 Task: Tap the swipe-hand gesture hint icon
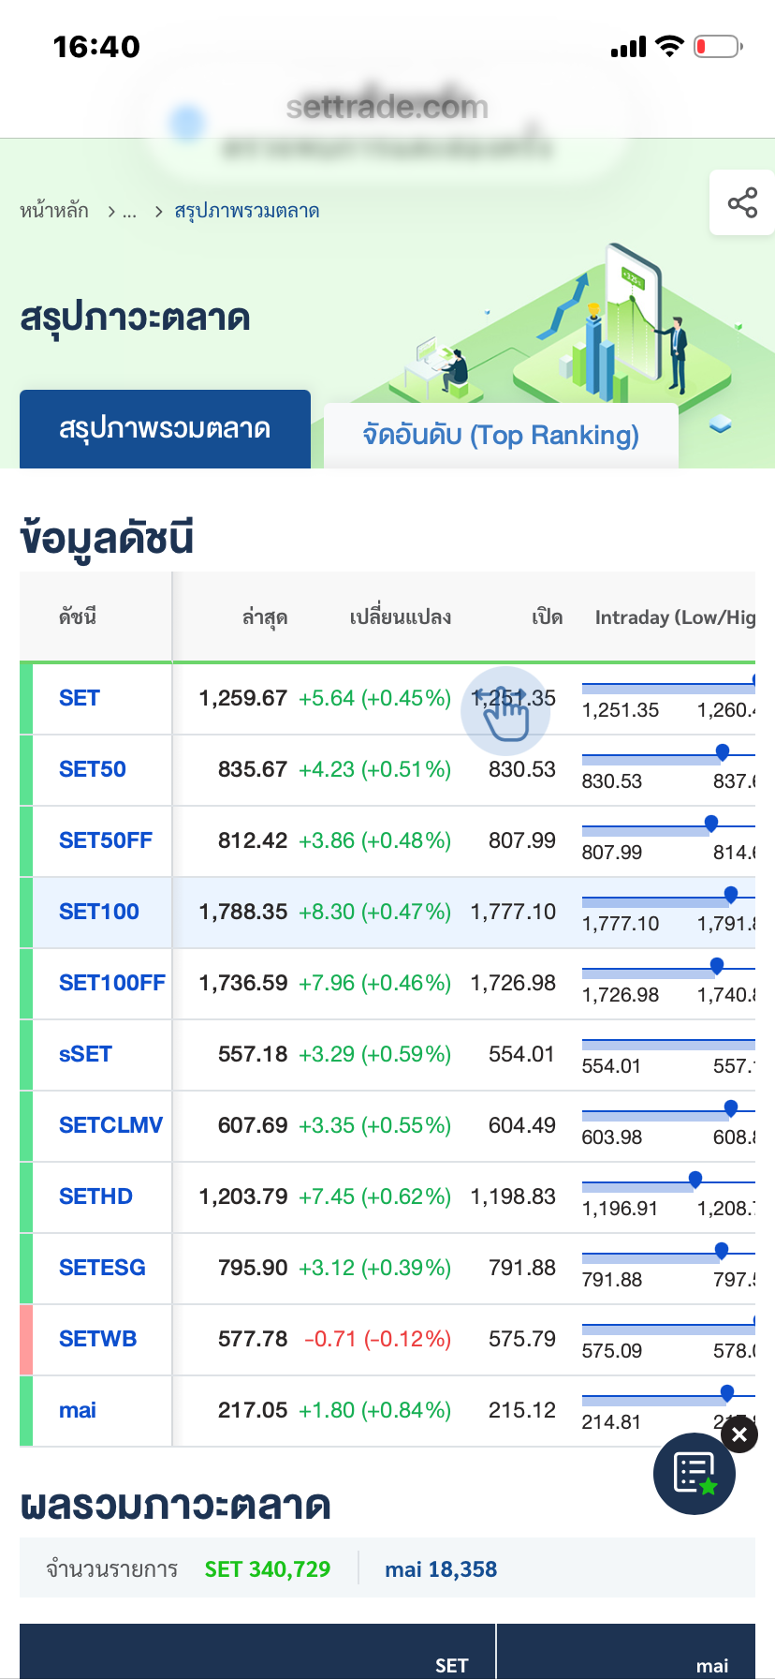coord(505,711)
